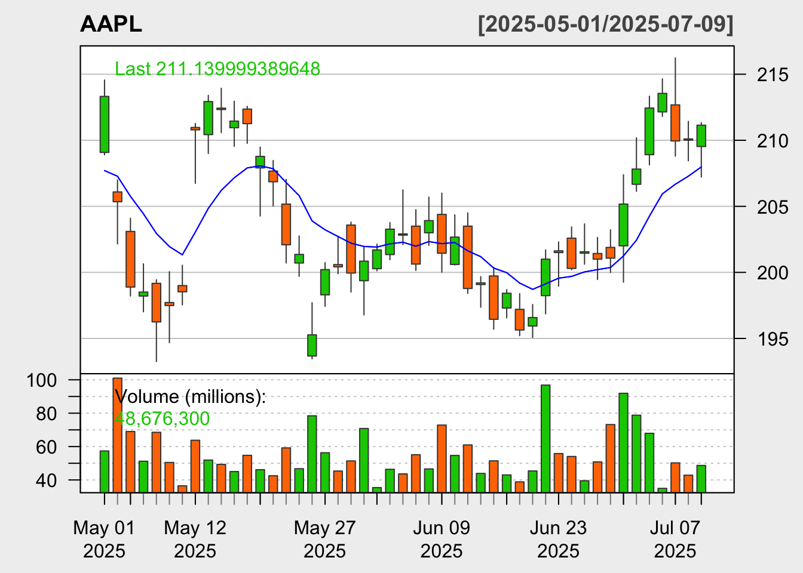803x573 pixels.
Task: Click the Volume (millions): label
Action: [190, 397]
